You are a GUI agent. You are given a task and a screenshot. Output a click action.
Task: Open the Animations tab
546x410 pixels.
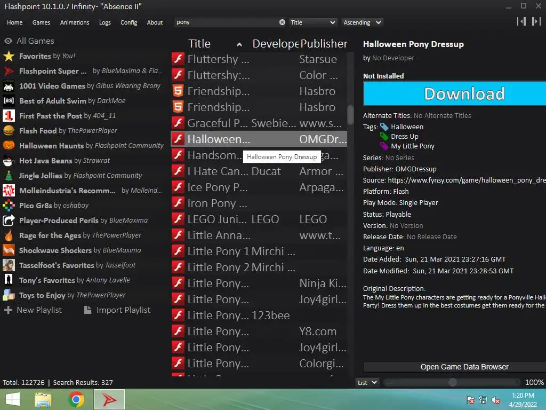point(75,22)
